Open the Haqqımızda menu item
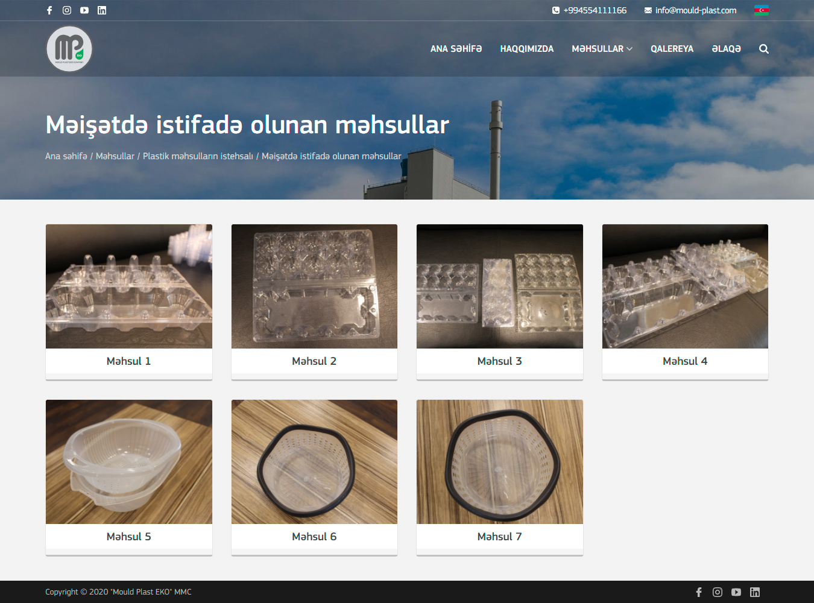The image size is (814, 603). coord(526,49)
